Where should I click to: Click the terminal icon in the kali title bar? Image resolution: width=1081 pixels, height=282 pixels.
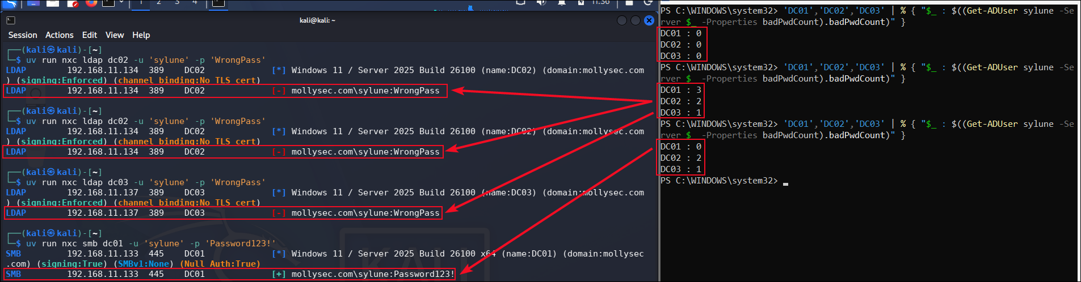(x=11, y=20)
